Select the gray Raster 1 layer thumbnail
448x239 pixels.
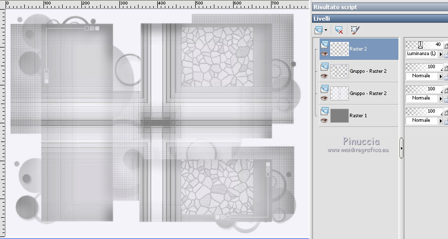pyautogui.click(x=339, y=116)
